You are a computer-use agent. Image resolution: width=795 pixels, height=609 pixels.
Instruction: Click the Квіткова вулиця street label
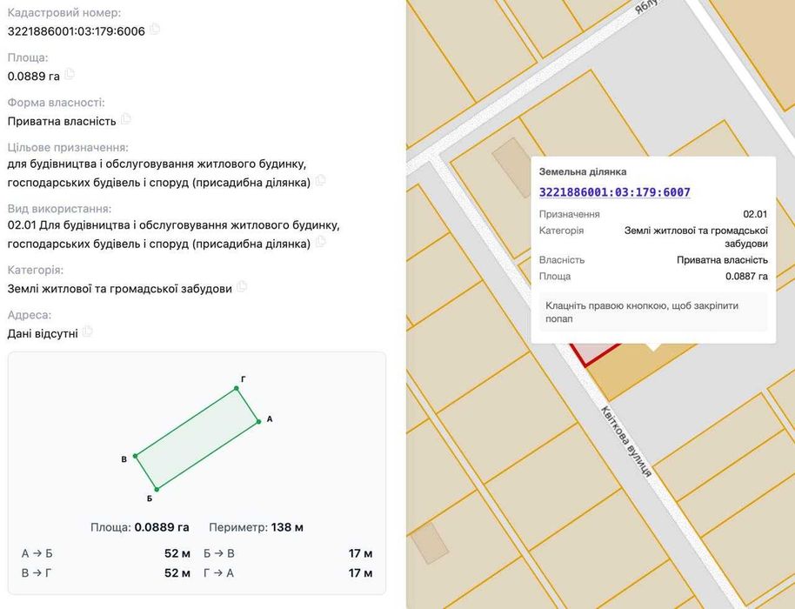coord(625,441)
